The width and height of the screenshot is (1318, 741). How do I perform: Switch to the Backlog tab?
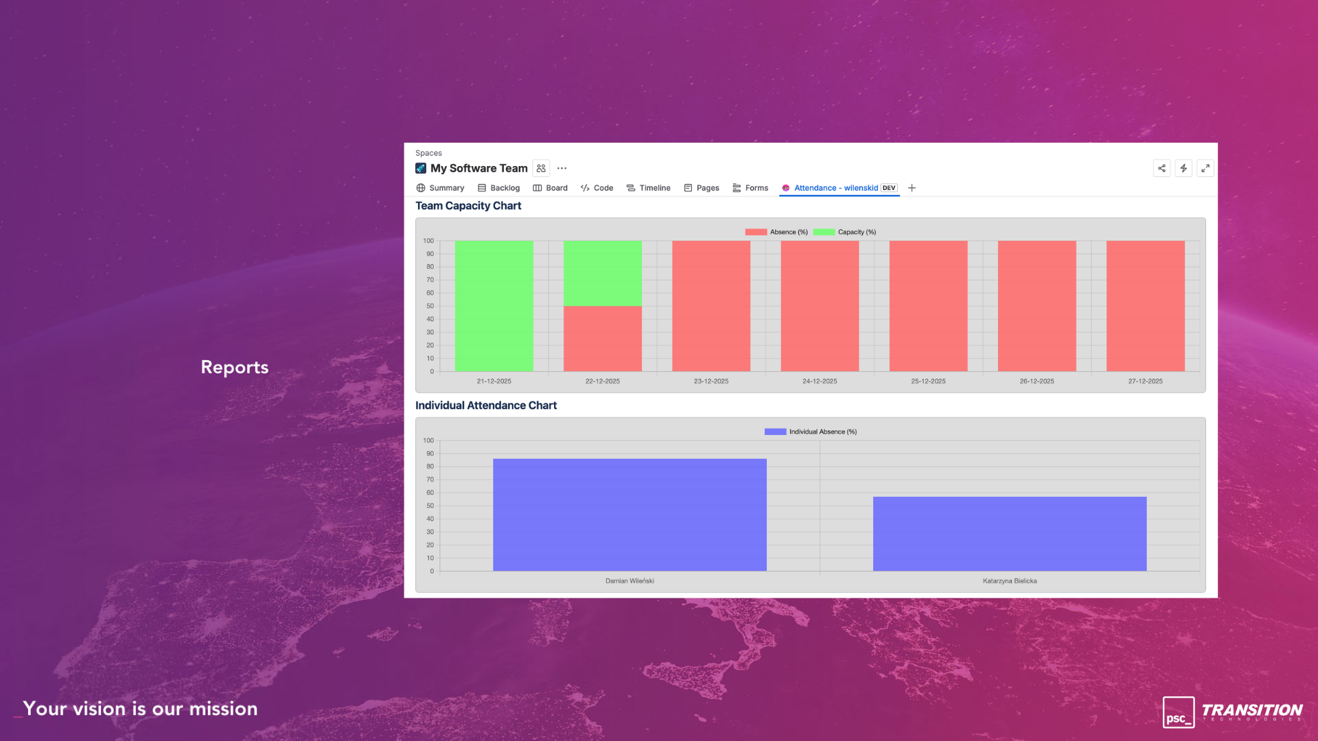[498, 188]
